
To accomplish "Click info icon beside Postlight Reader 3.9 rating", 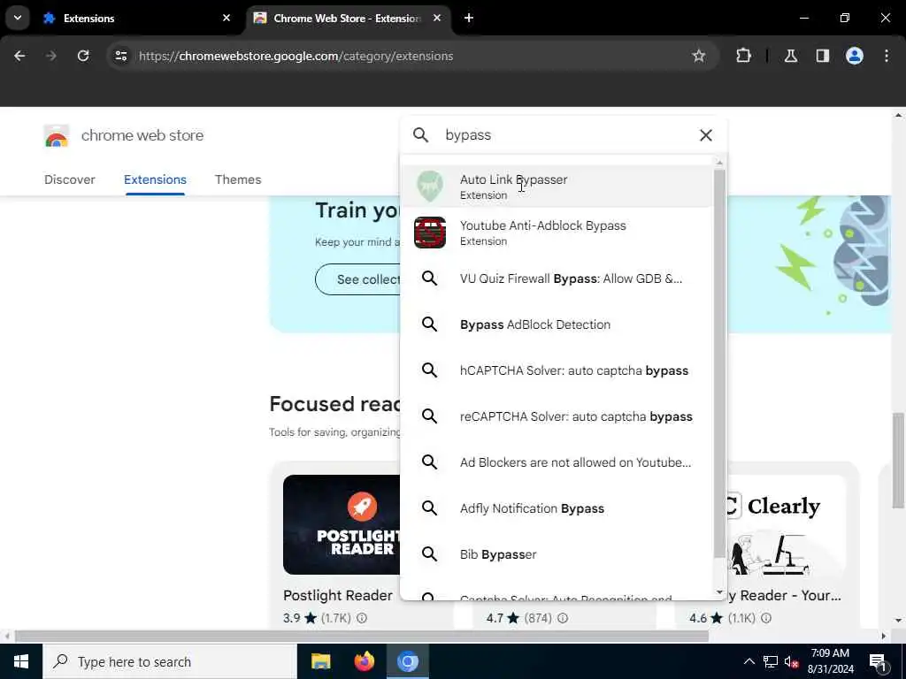I will click(362, 618).
